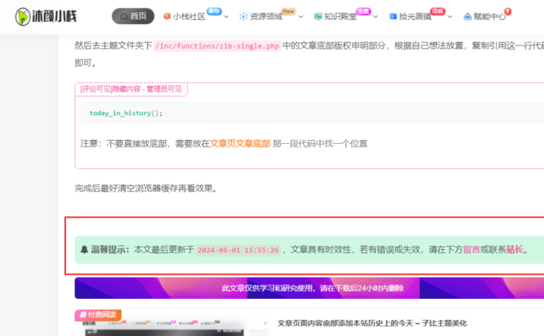Click the 赋能中心 nav icon
The image size is (544, 336).
pos(468,16)
